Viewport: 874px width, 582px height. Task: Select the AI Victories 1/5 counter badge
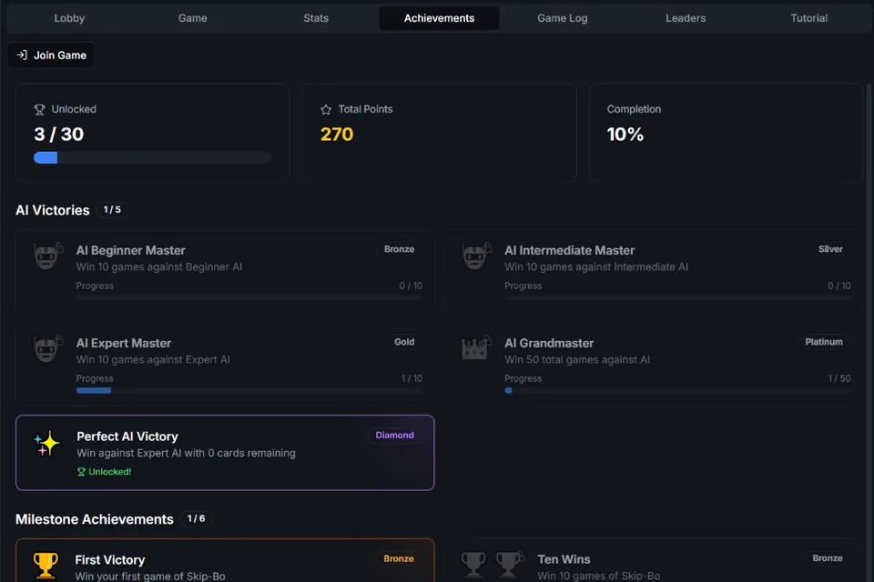point(112,210)
